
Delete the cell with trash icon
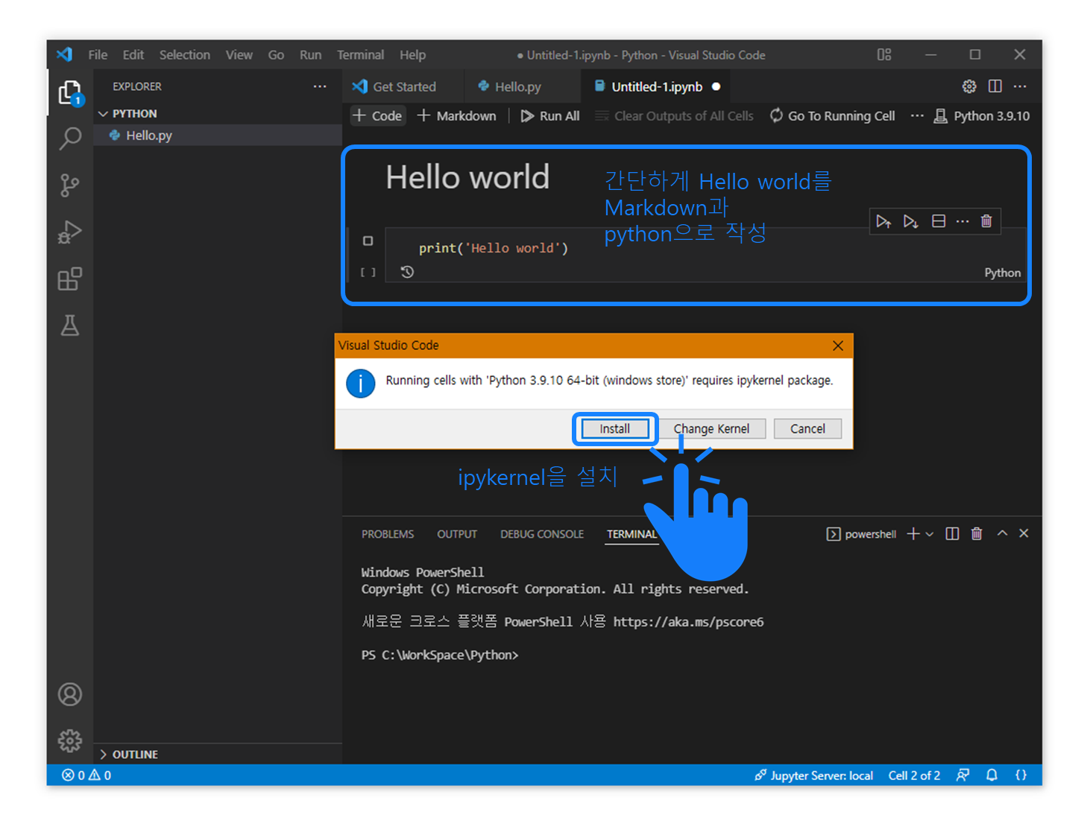[986, 221]
